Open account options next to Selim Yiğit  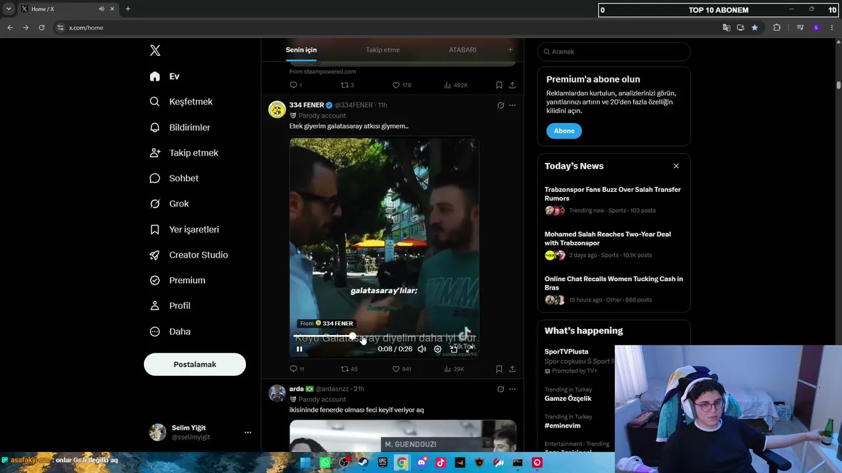[x=248, y=432]
